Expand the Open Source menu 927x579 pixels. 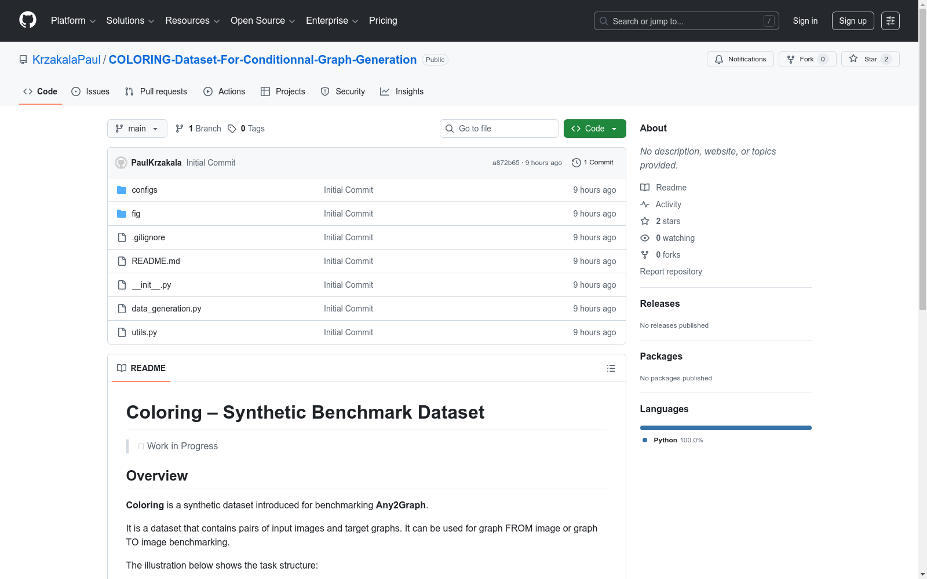pos(263,21)
